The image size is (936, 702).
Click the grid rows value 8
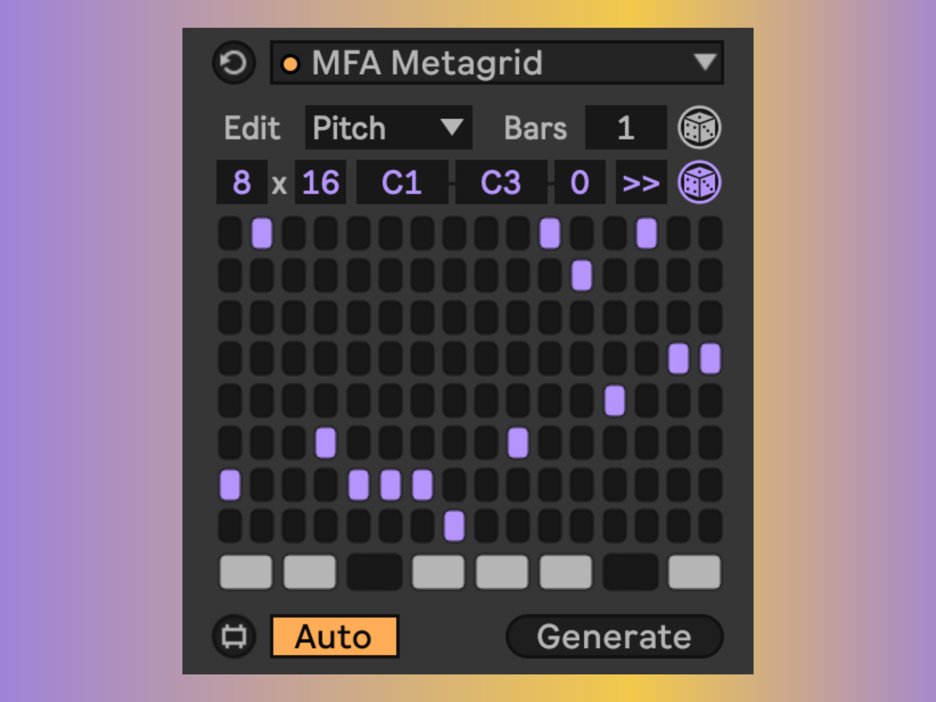coord(242,182)
